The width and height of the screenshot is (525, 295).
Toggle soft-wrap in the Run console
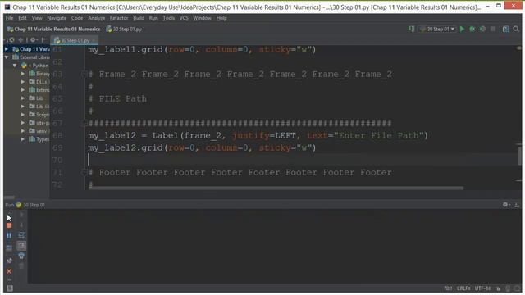click(21, 235)
